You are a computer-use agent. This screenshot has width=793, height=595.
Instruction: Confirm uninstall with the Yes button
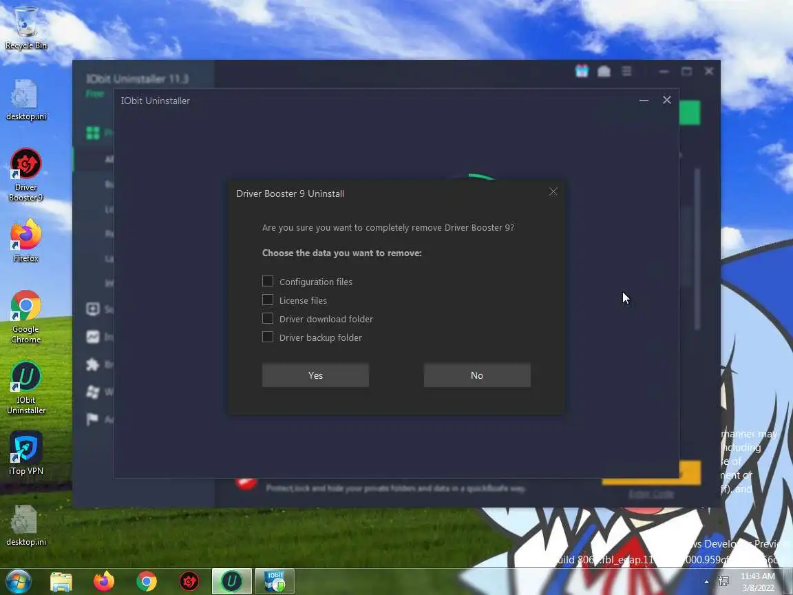pos(315,375)
